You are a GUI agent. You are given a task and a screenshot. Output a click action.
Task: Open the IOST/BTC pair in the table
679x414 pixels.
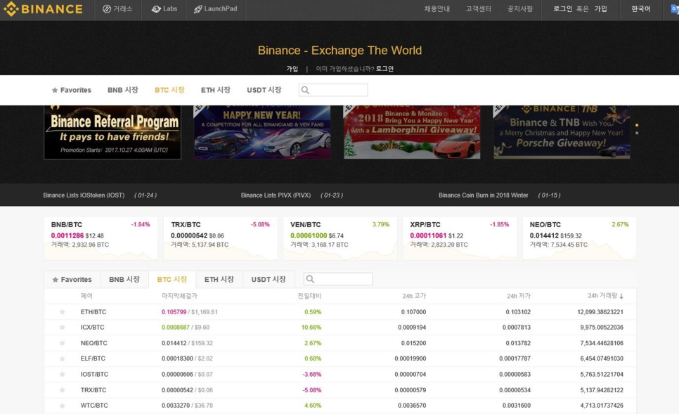(94, 374)
